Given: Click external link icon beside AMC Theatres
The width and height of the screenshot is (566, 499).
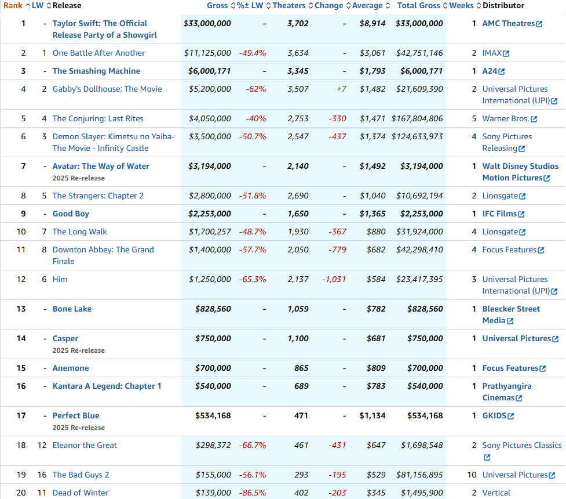Looking at the screenshot, I should click(539, 24).
